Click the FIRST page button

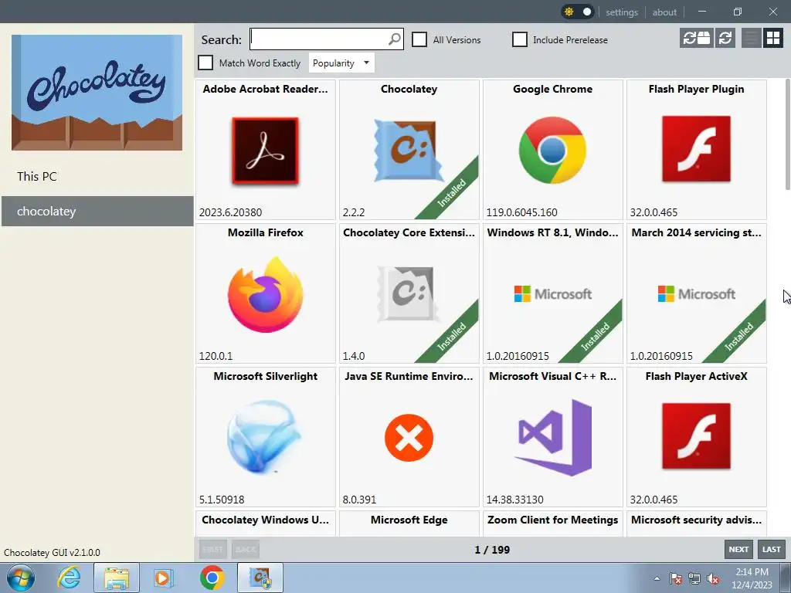tap(212, 550)
